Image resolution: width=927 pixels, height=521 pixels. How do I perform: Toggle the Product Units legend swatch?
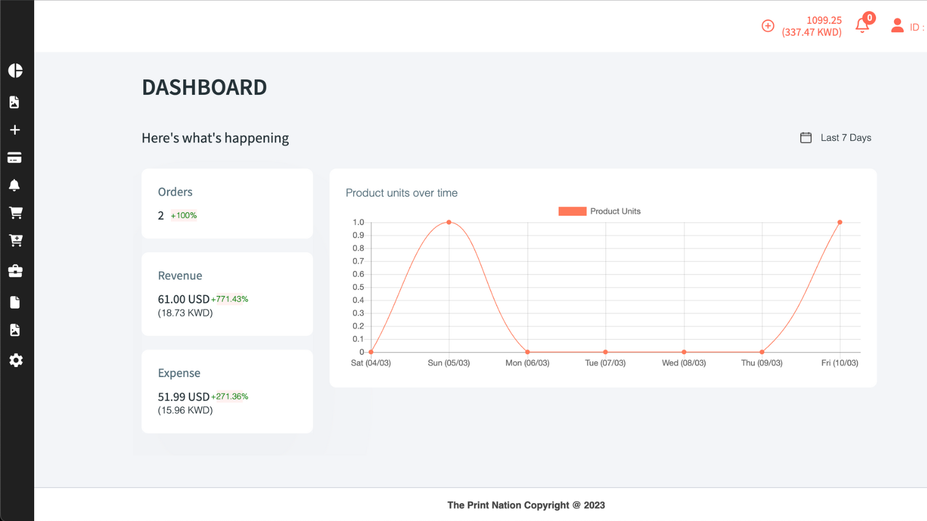click(x=572, y=211)
